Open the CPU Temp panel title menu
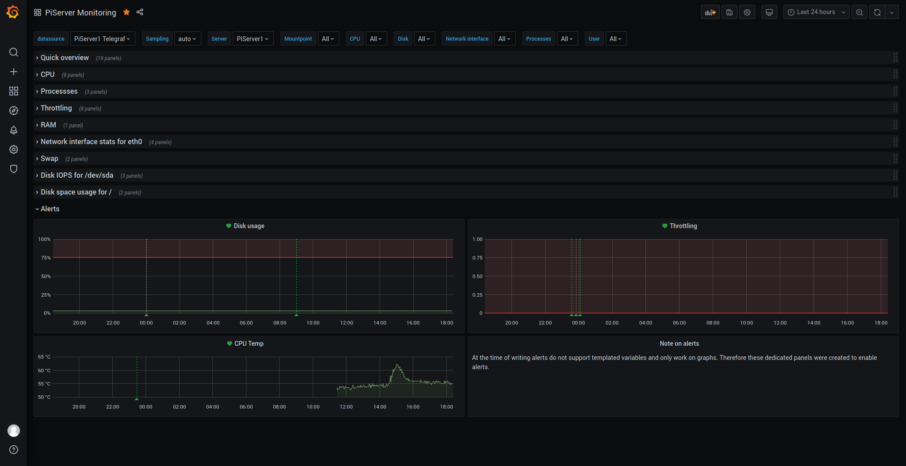 249,344
